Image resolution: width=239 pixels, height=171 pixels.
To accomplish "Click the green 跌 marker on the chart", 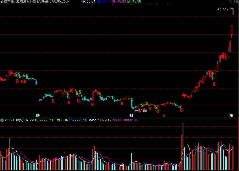I will tap(38, 115).
